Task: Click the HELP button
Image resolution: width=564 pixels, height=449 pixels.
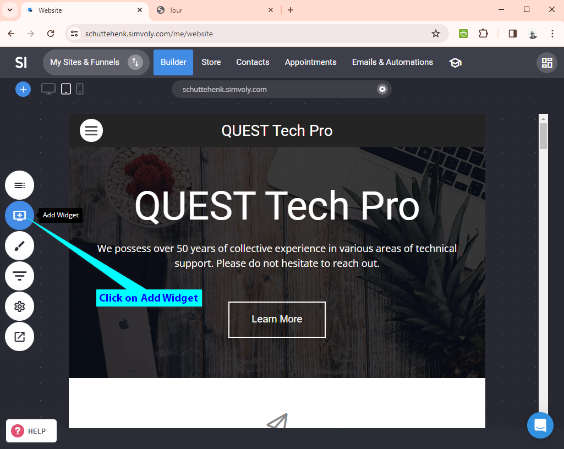Action: coord(31,431)
